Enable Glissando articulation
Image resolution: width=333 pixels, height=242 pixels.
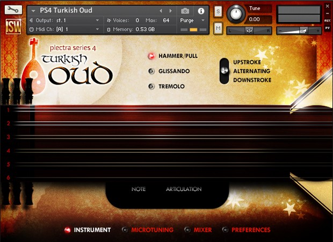point(151,71)
